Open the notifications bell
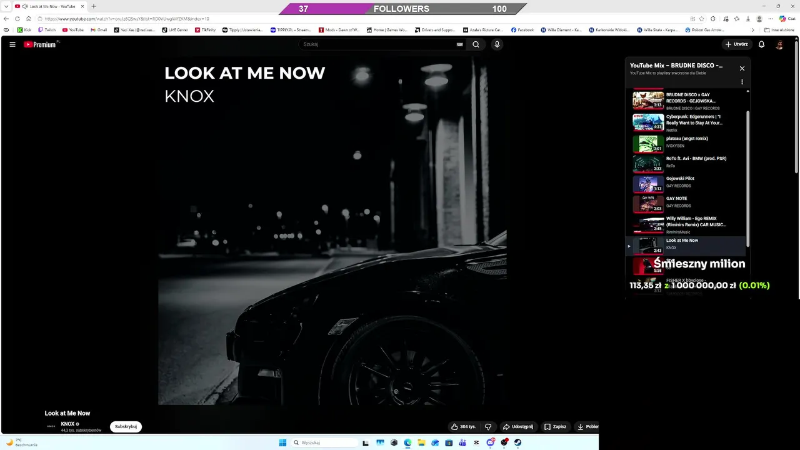Image resolution: width=800 pixels, height=450 pixels. click(x=761, y=44)
